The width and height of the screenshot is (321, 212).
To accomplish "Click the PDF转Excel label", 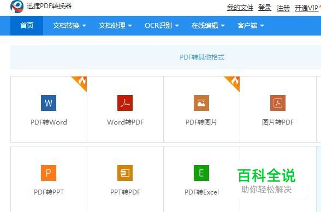I will point(201,192).
